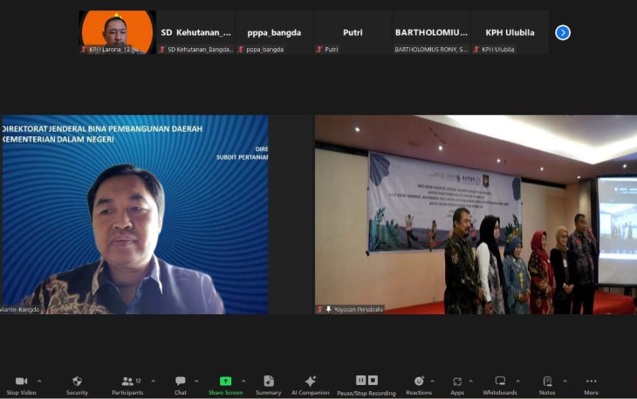Select the pppa_bangda participant tile
This screenshot has height=399, width=637.
click(274, 32)
